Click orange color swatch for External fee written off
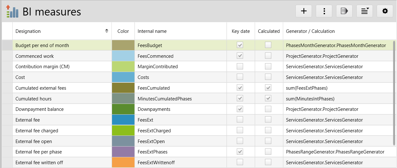 pyautogui.click(x=123, y=162)
